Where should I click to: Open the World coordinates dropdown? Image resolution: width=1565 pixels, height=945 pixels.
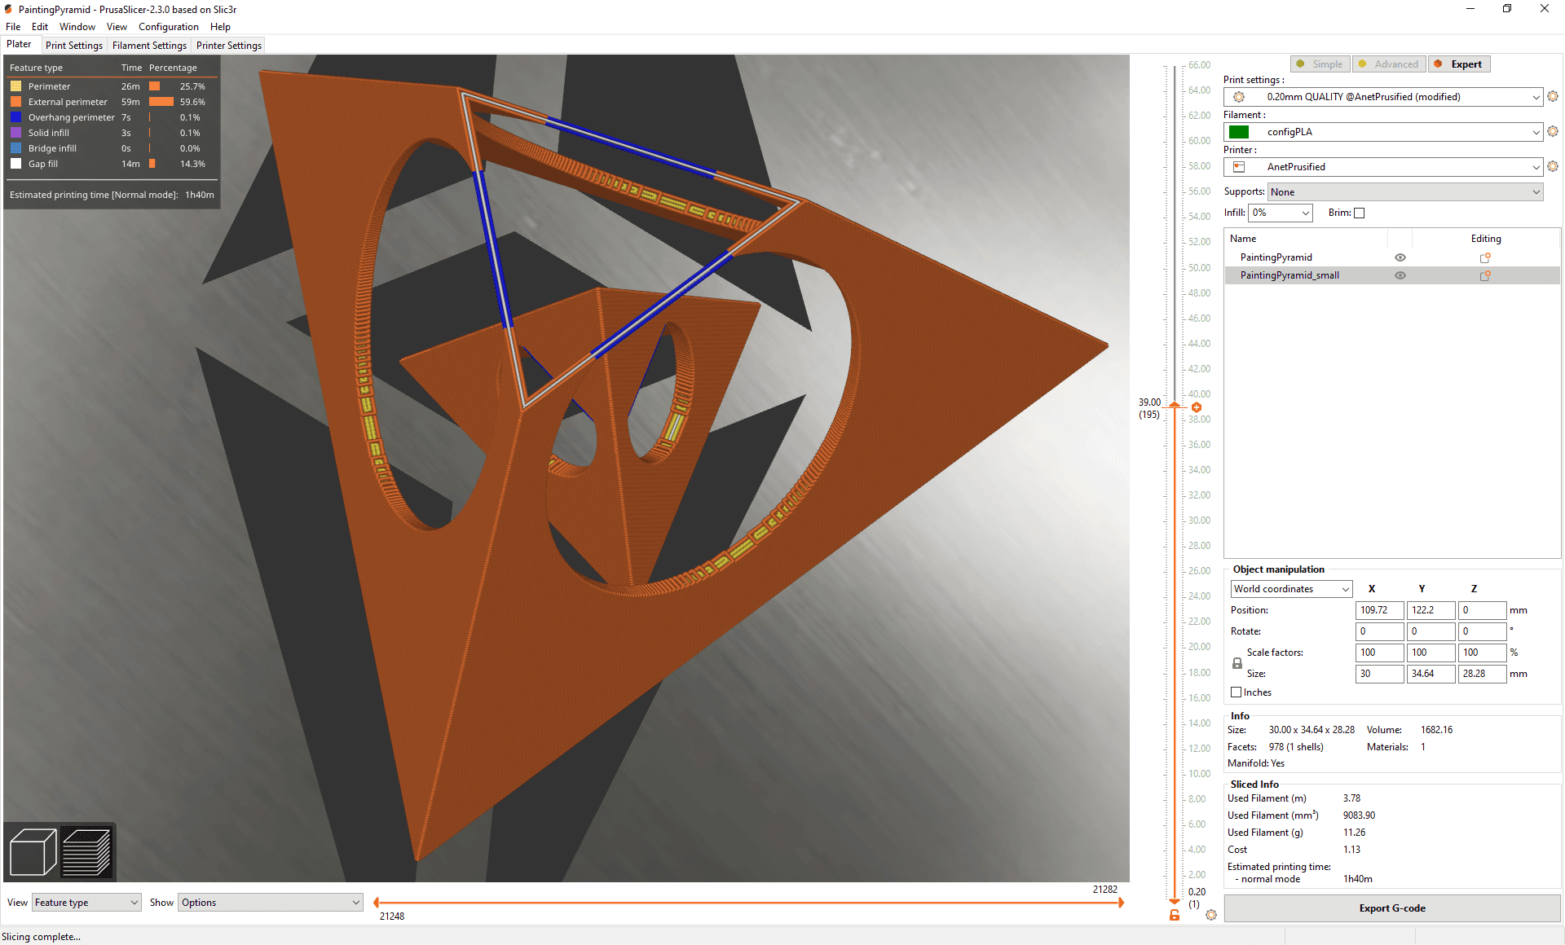coord(1291,589)
